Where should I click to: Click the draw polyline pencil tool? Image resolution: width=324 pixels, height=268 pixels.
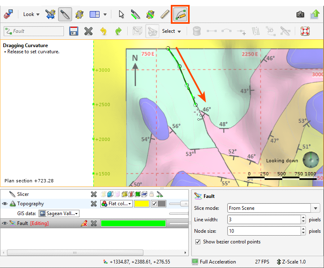pyautogui.click(x=180, y=14)
